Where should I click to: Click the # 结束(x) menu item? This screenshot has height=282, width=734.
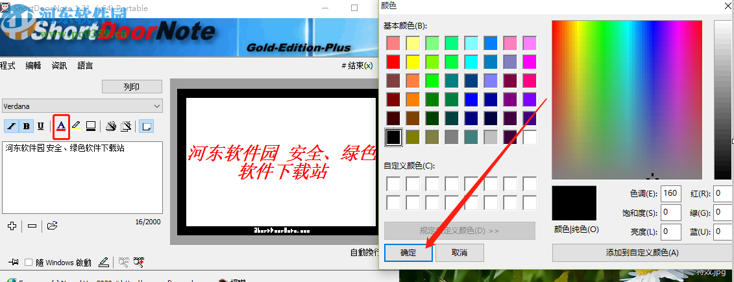point(357,66)
